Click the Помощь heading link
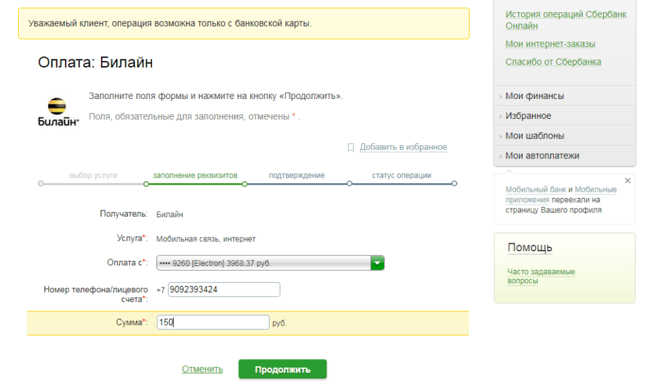Viewport: 669px width, 383px height. pyautogui.click(x=530, y=247)
